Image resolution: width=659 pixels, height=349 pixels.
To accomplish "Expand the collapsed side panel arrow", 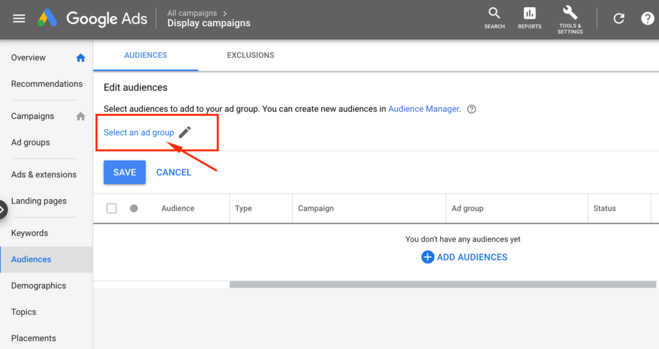I will 3,209.
